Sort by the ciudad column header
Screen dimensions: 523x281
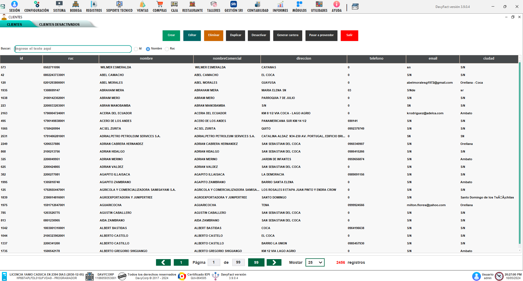coord(489,58)
